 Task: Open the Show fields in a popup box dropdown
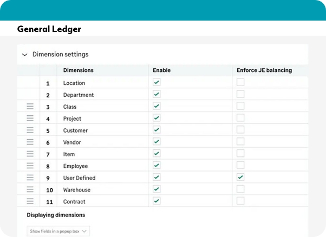[x=58, y=232]
